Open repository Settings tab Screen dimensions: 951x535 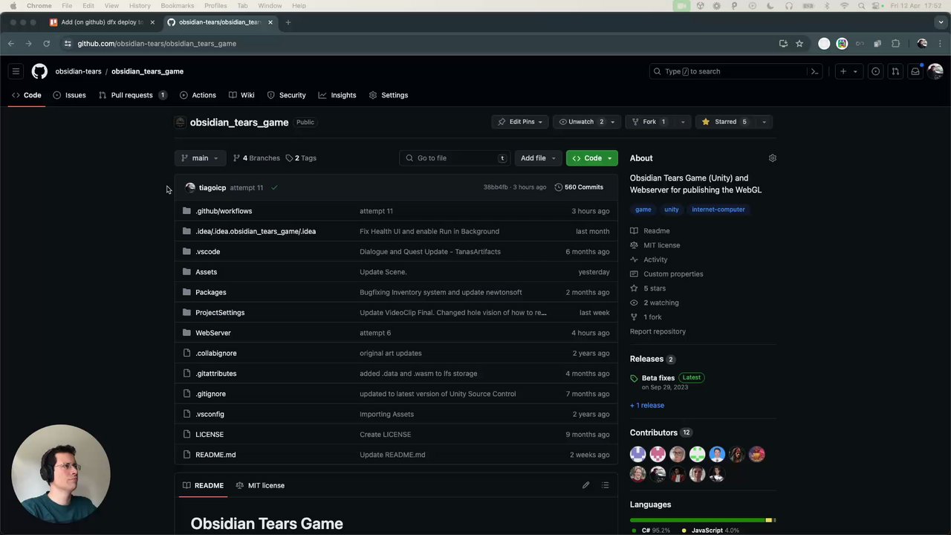[x=389, y=95]
